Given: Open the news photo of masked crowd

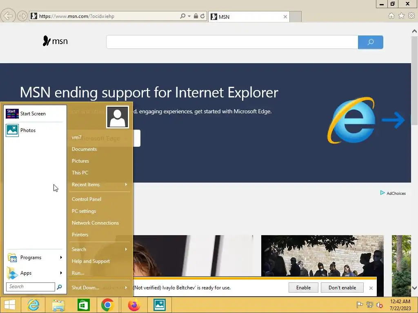Looking at the screenshot, I should pos(322,256).
